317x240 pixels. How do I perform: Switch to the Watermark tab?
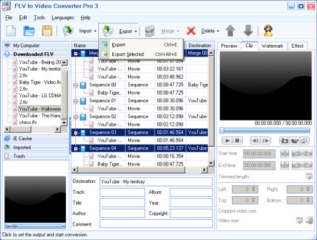(273, 46)
